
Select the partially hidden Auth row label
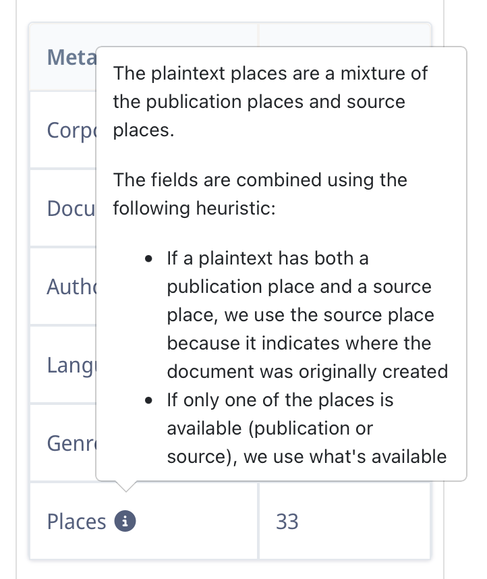pos(71,287)
